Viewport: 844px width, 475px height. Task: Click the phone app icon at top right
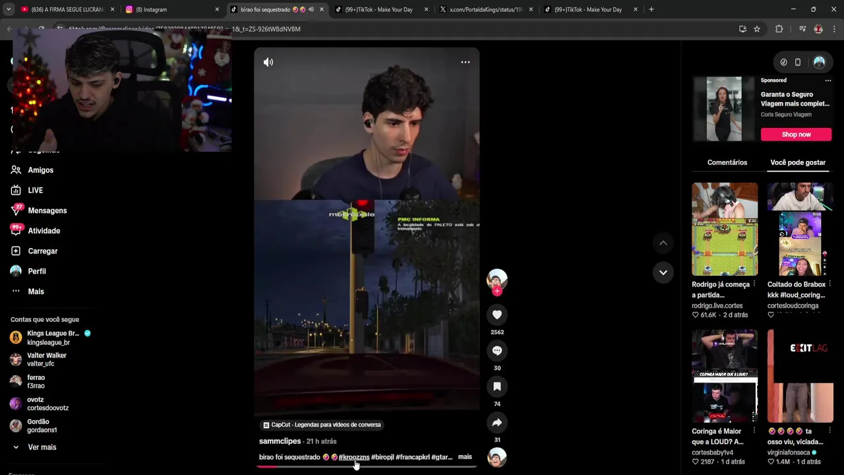798,62
